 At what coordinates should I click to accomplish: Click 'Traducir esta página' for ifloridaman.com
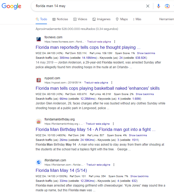(98, 165)
